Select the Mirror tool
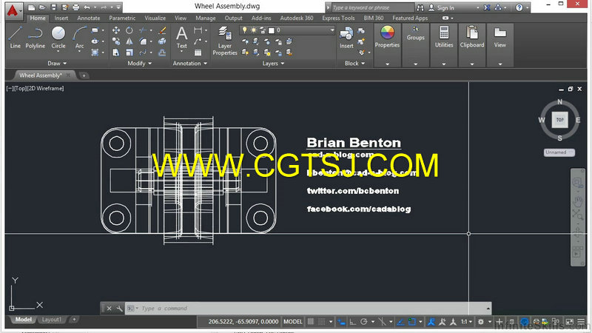This screenshot has width=592, height=333. click(129, 41)
